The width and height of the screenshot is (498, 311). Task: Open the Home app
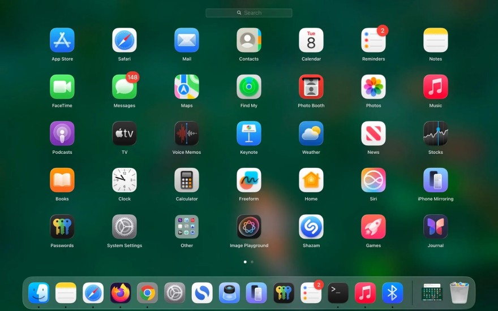click(311, 180)
